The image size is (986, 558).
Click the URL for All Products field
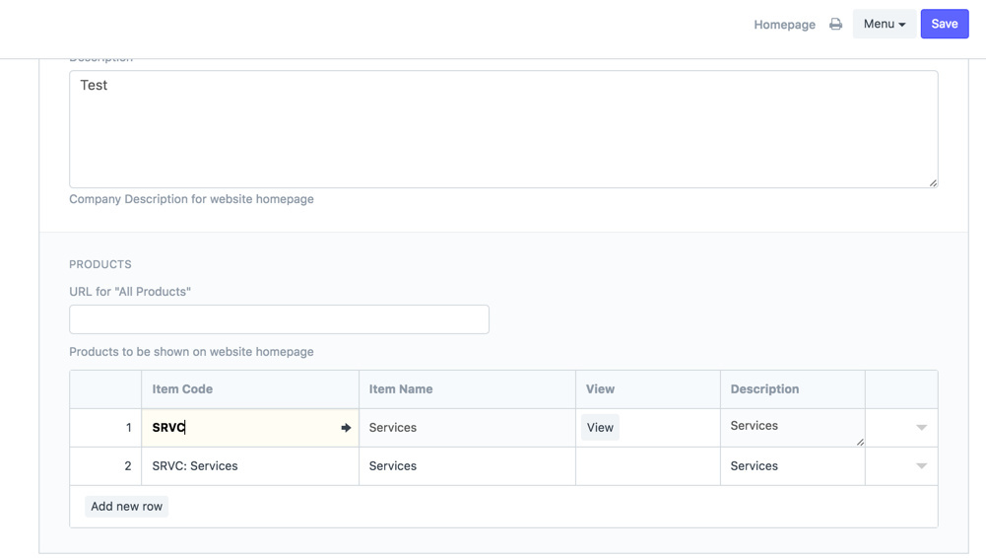pos(279,319)
